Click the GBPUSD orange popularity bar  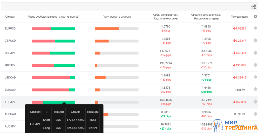coord(102,41)
